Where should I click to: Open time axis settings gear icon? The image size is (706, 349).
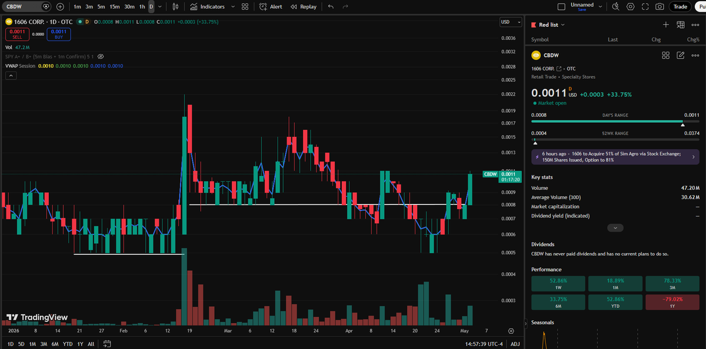[x=511, y=331]
